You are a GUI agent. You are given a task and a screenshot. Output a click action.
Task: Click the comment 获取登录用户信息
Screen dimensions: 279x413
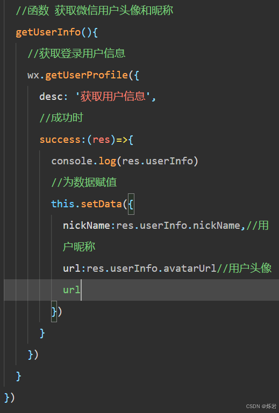click(76, 54)
